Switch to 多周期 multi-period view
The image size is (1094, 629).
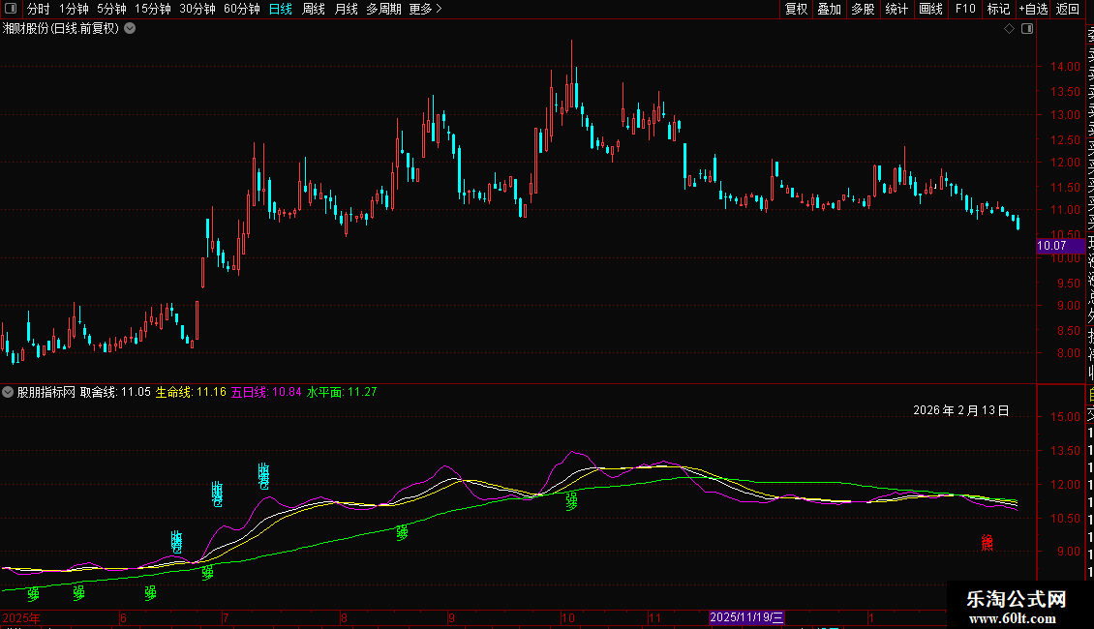pos(383,9)
